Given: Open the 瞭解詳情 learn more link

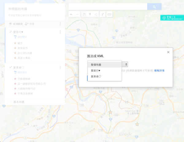Looking at the screenshot, I should (159, 71).
